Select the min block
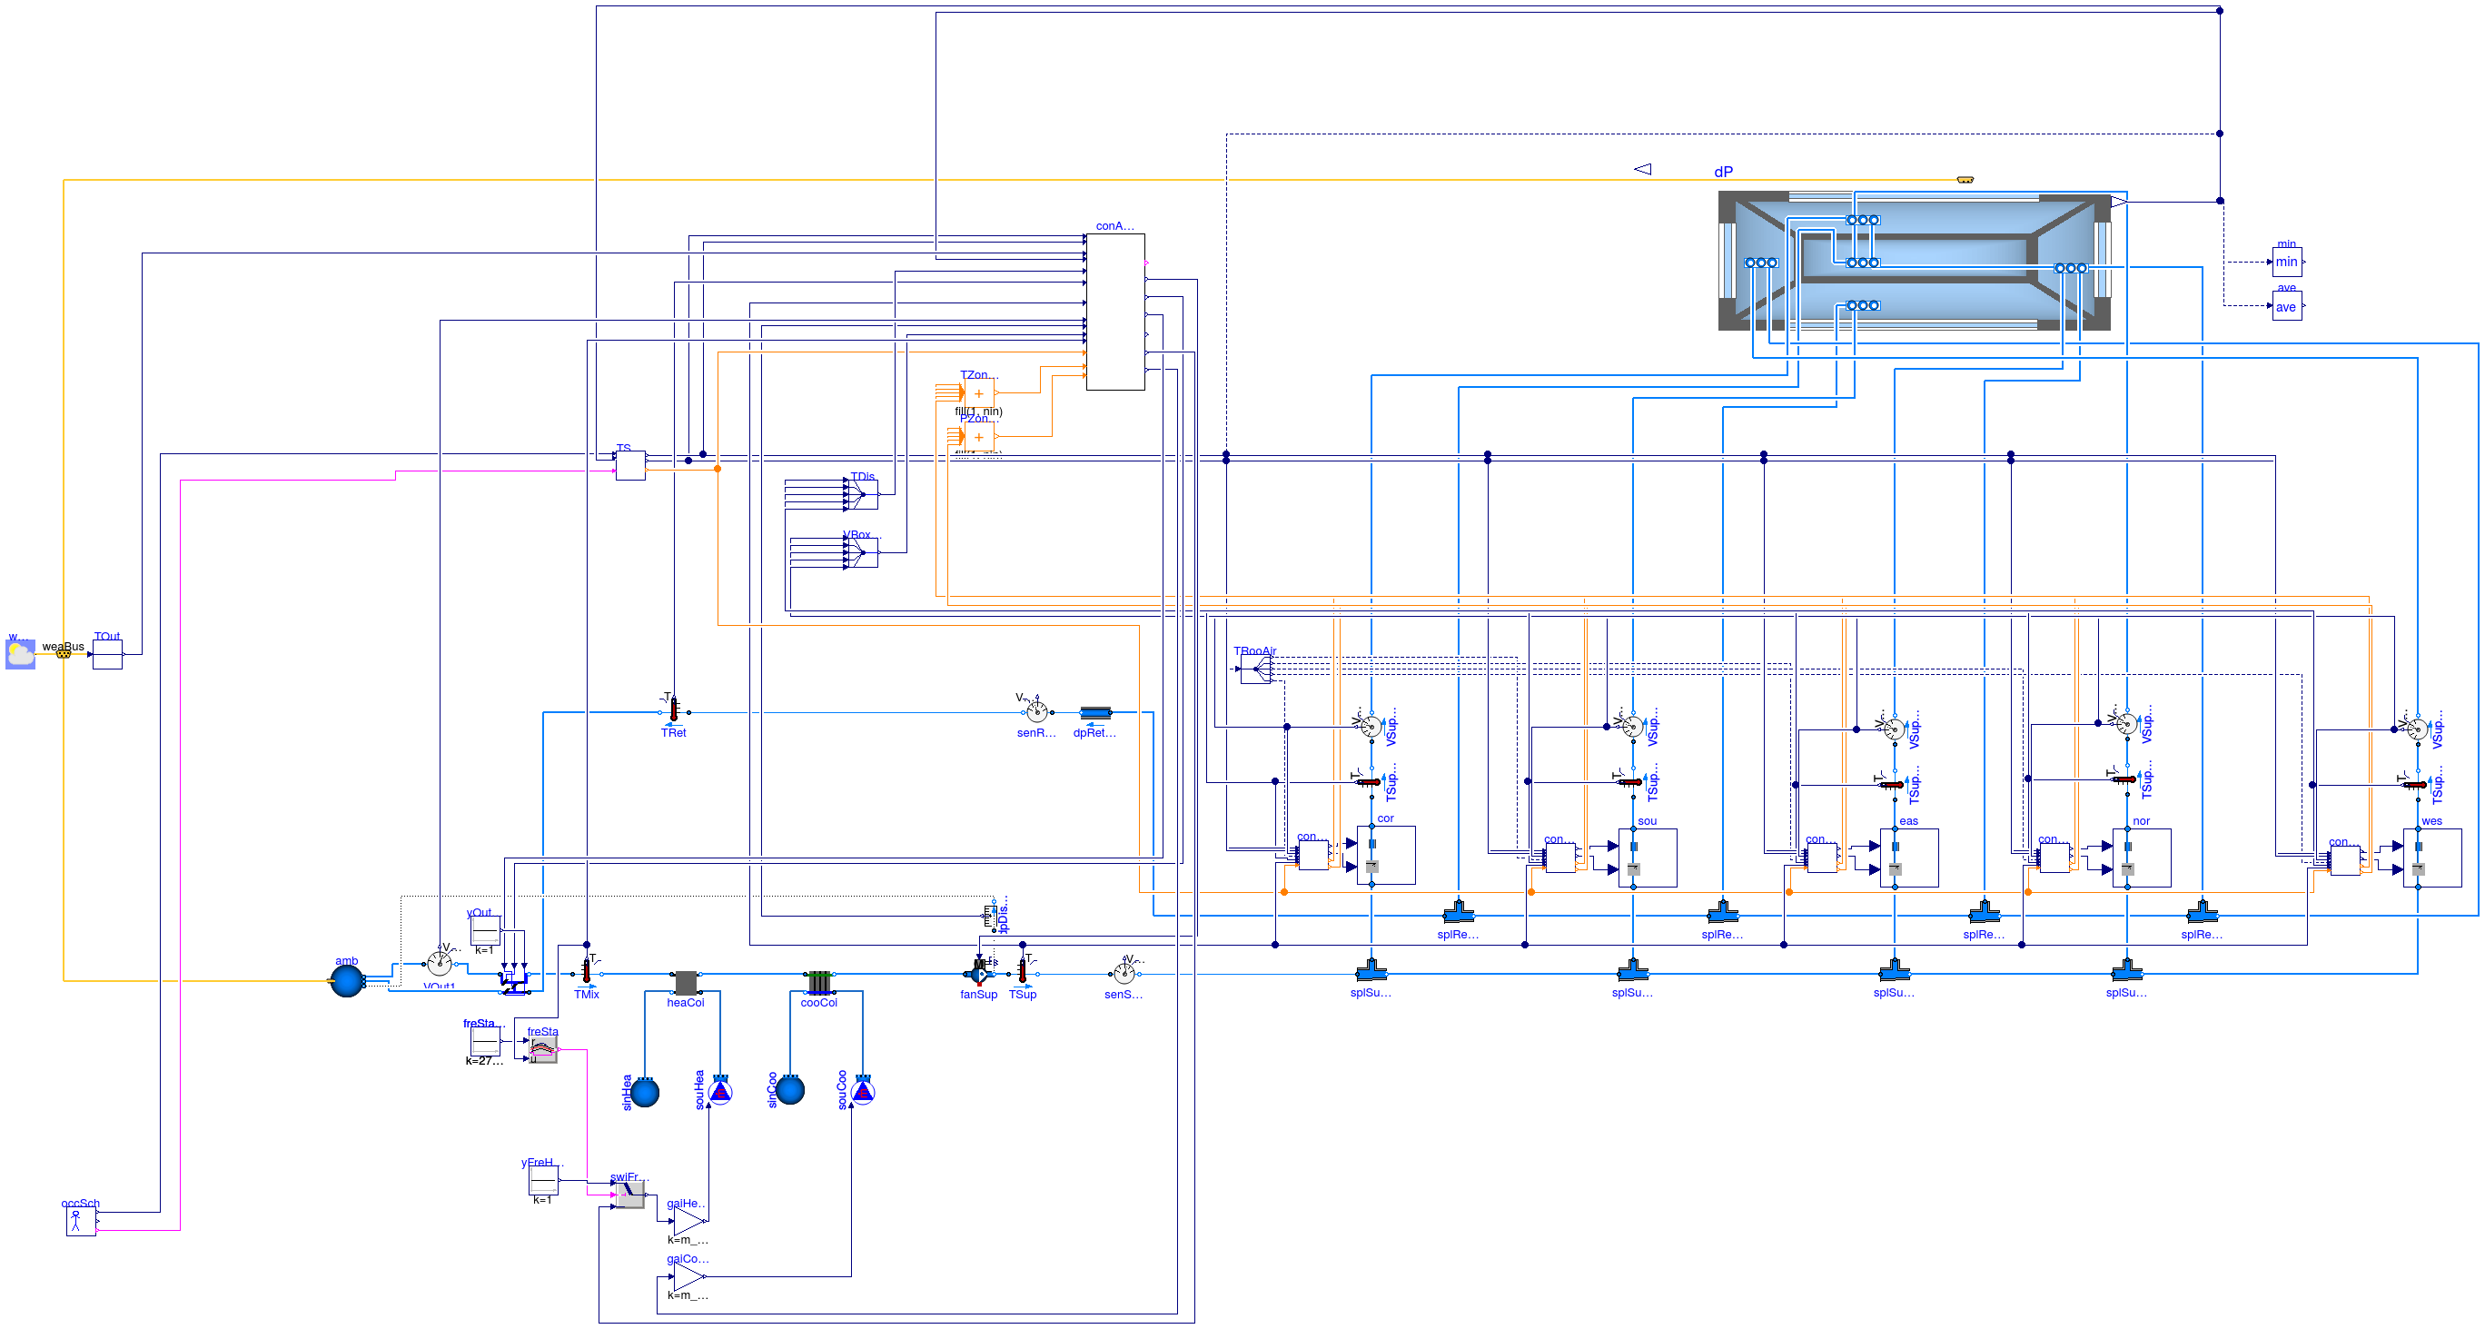 click(2286, 262)
